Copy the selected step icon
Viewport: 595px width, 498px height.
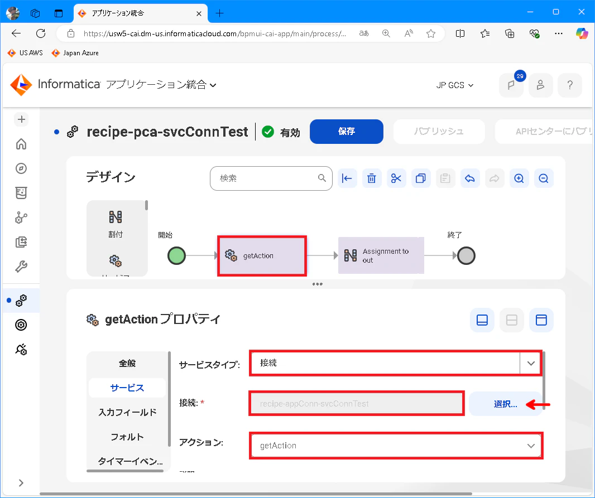[421, 178]
